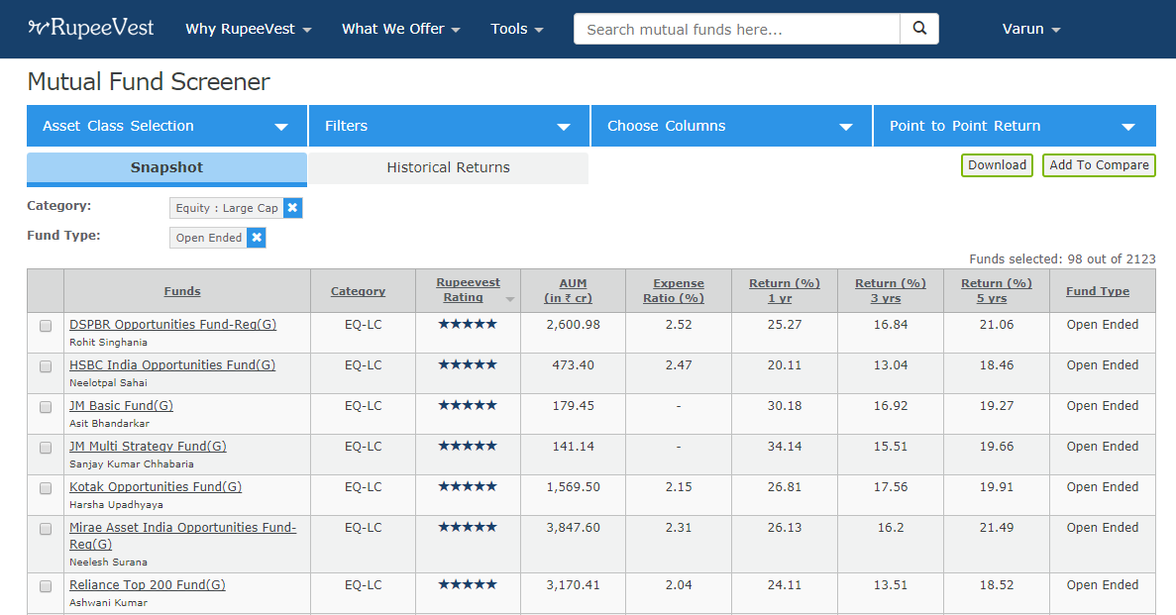Click the Funds selected count text

point(1062,258)
